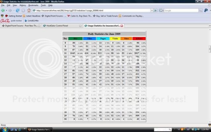Viewport: 211px width, 132px height.
Task: Open the View menu
Action: (15, 5)
